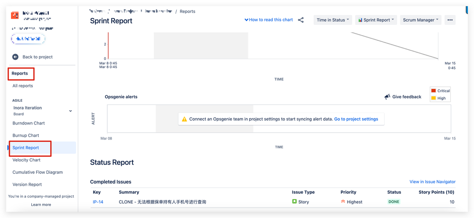This screenshot has width=474, height=218.
Task: Open the Time in Status dropdown
Action: [332, 20]
